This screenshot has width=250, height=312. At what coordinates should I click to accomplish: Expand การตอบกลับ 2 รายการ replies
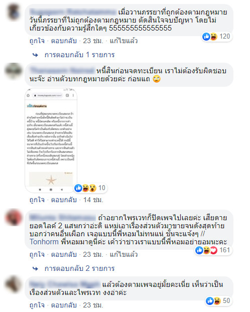click(74, 268)
